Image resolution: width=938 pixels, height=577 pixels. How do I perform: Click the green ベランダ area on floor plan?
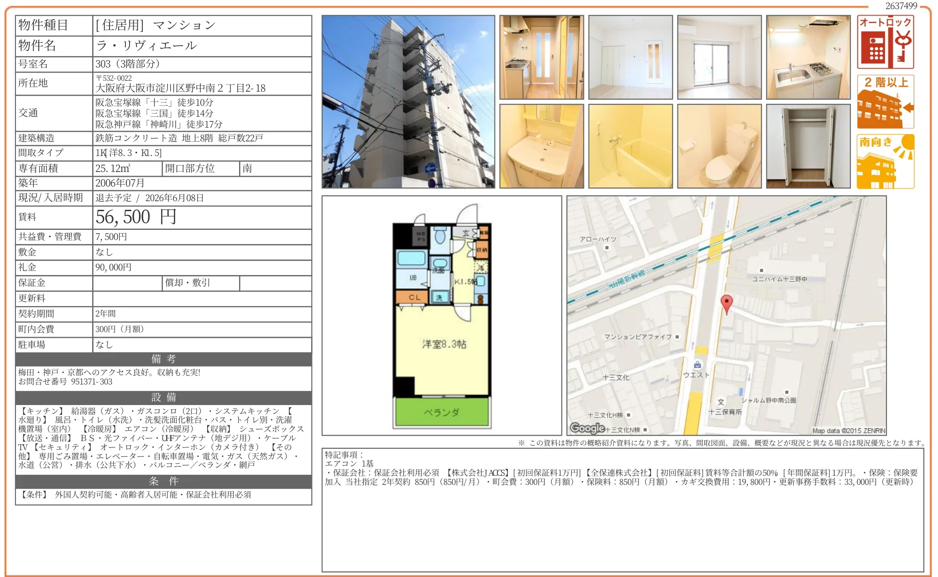442,412
